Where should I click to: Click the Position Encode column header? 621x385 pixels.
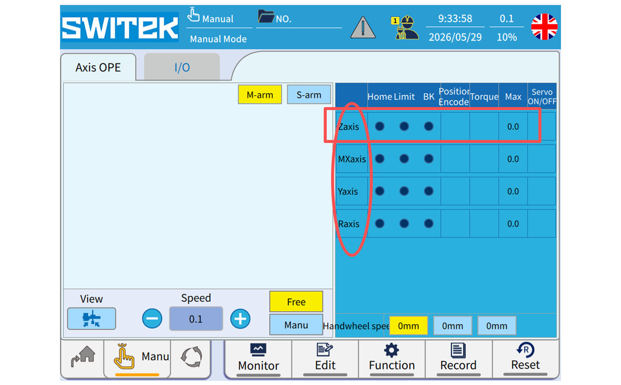pyautogui.click(x=454, y=96)
